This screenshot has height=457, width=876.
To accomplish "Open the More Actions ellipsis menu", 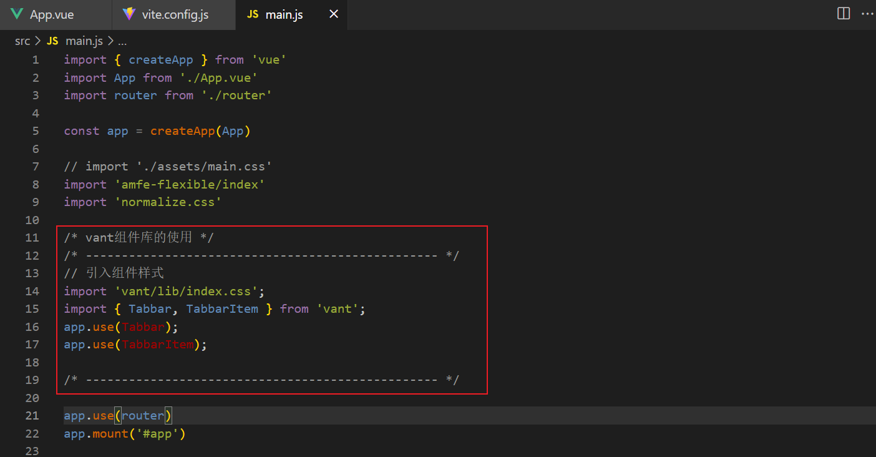I will (869, 14).
